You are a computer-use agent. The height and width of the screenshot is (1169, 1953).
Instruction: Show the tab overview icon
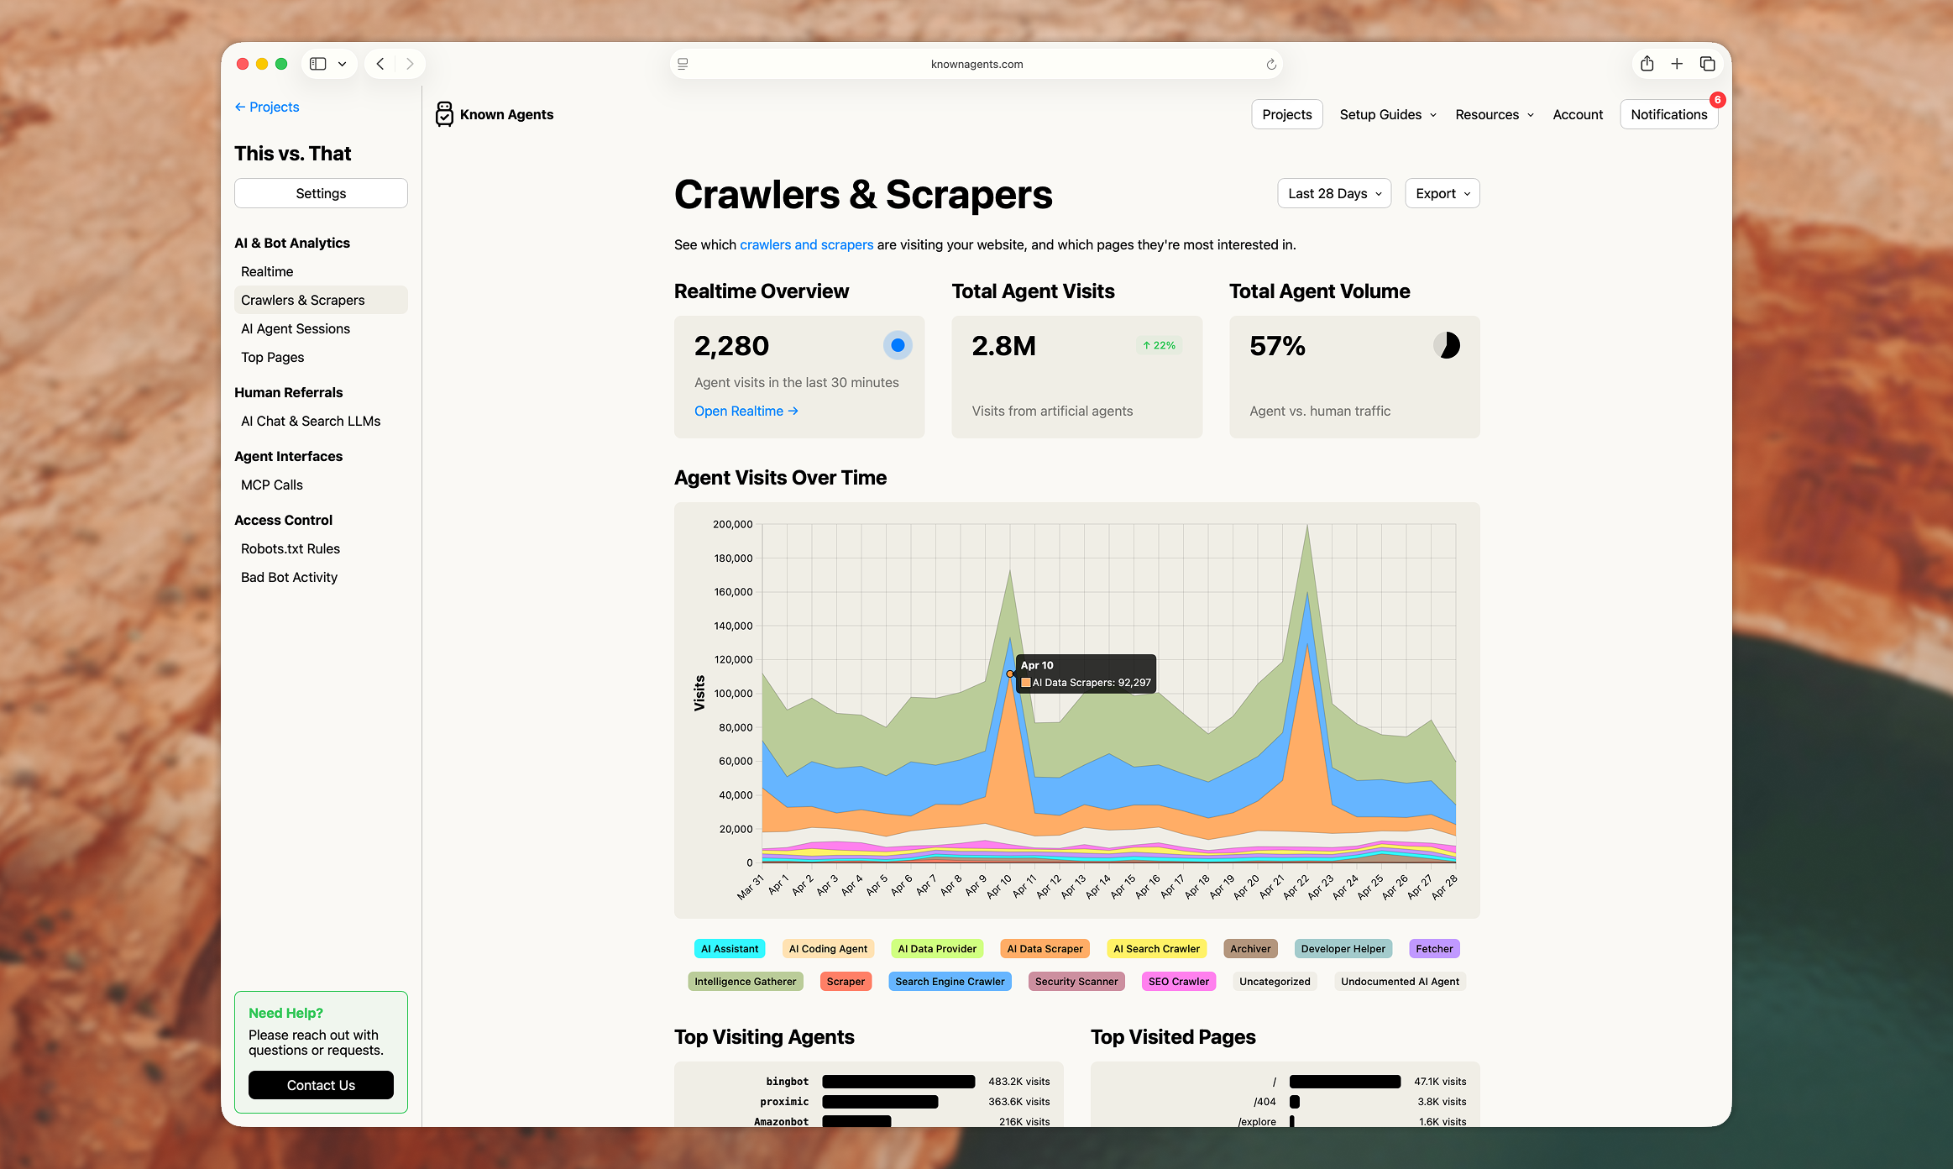pyautogui.click(x=1707, y=64)
